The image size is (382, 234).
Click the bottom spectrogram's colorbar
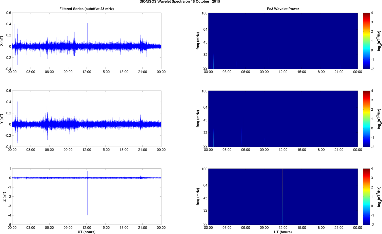coord(366,197)
